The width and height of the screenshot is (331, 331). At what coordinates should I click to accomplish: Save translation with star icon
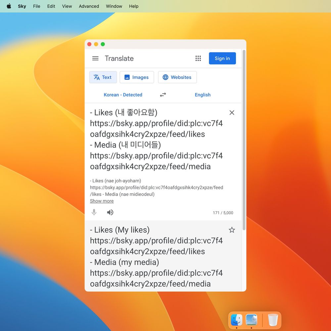[232, 230]
